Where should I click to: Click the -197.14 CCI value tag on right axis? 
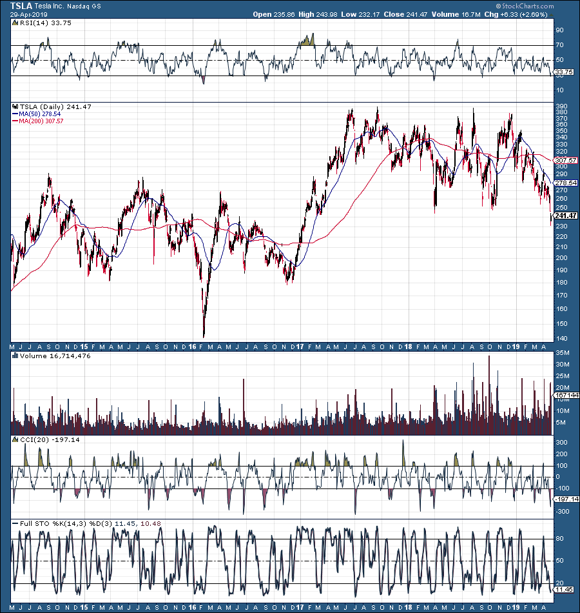click(x=566, y=499)
